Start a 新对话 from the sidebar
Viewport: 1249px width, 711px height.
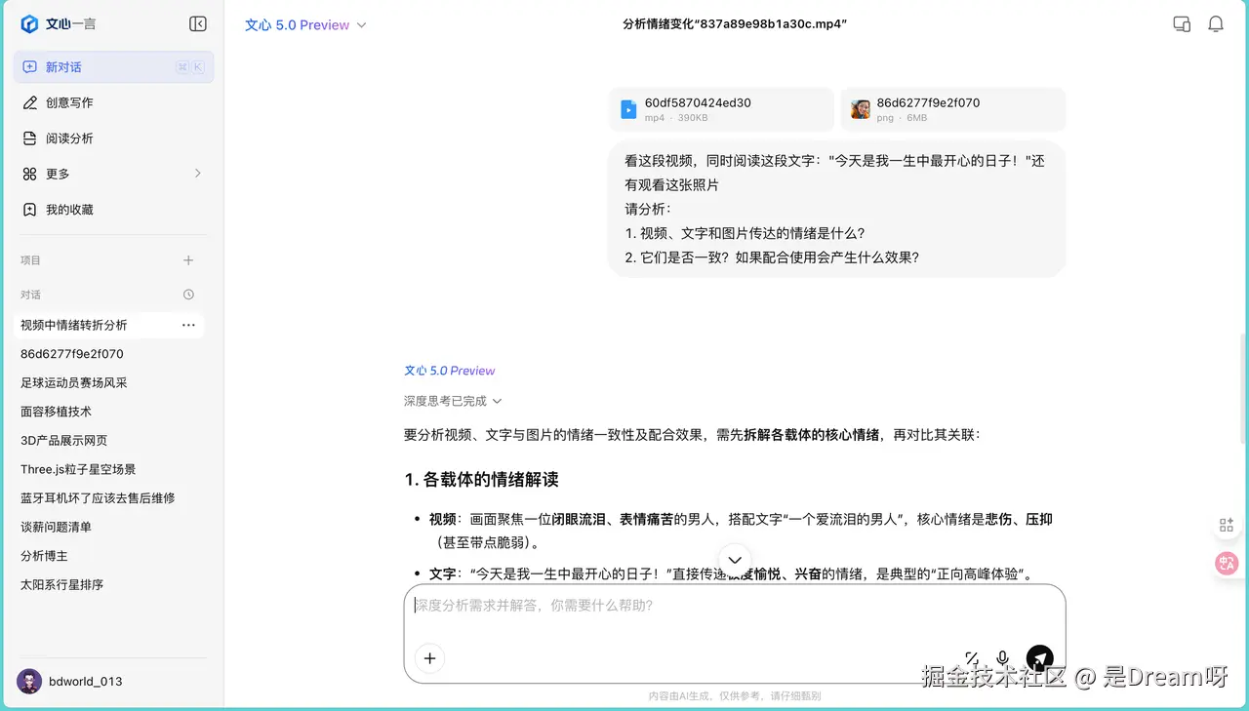pos(113,67)
